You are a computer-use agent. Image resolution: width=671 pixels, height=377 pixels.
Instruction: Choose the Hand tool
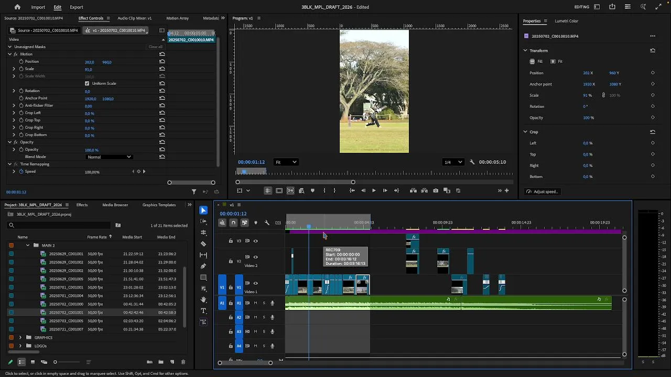coord(203,300)
